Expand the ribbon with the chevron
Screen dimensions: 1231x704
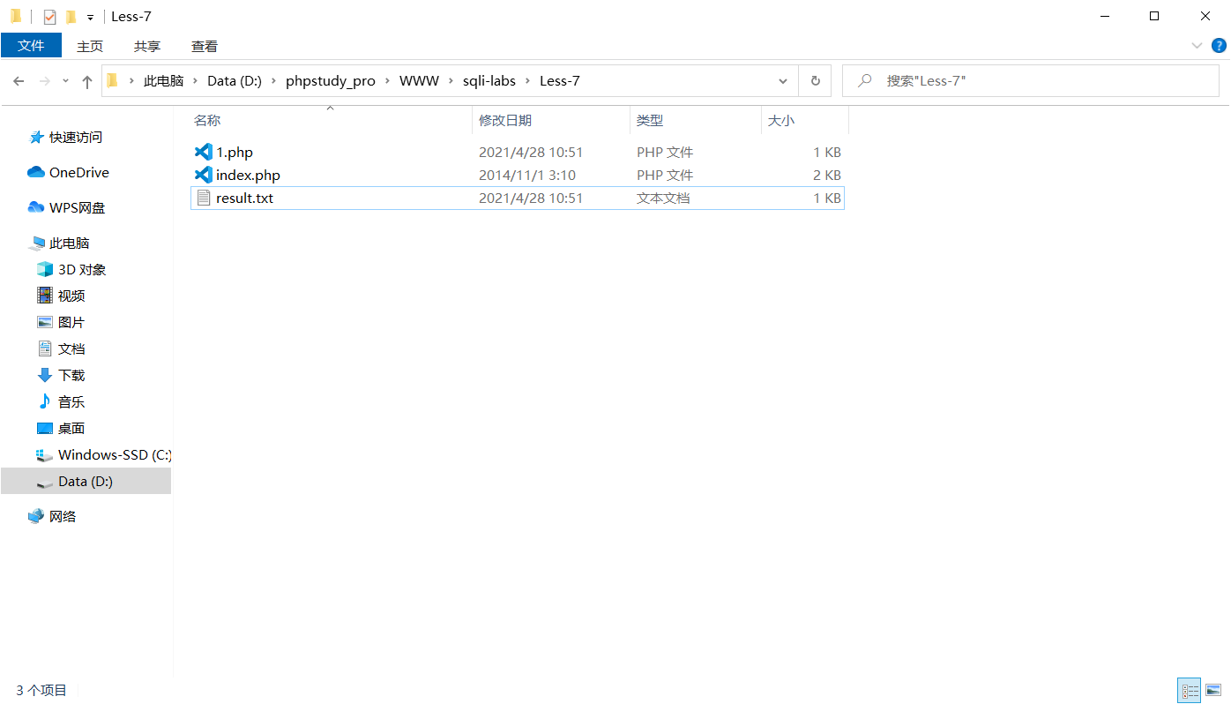(x=1197, y=46)
